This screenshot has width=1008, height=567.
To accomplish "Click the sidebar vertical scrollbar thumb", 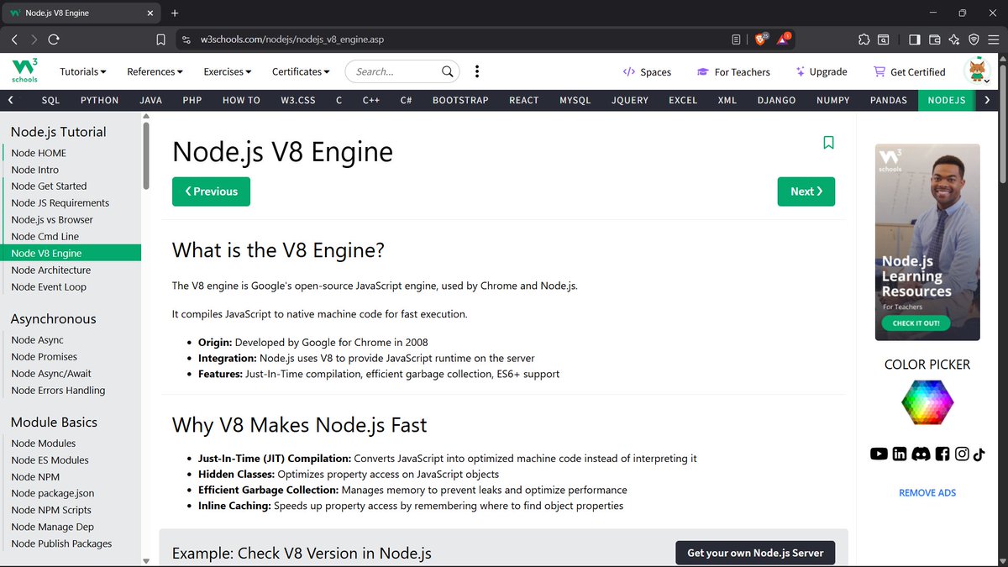I will pos(146,155).
